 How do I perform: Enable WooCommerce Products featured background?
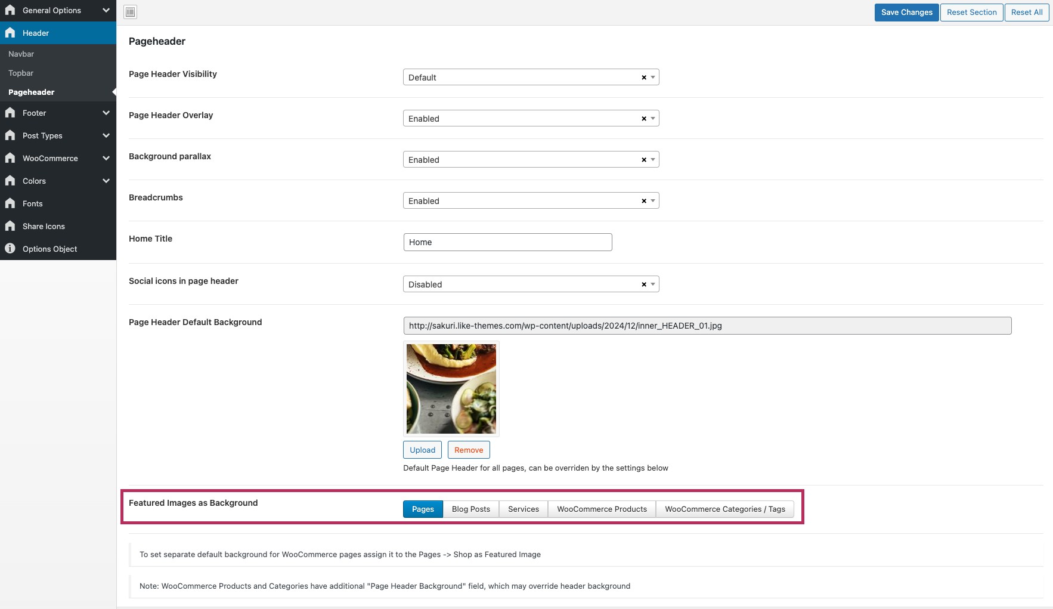(x=602, y=509)
